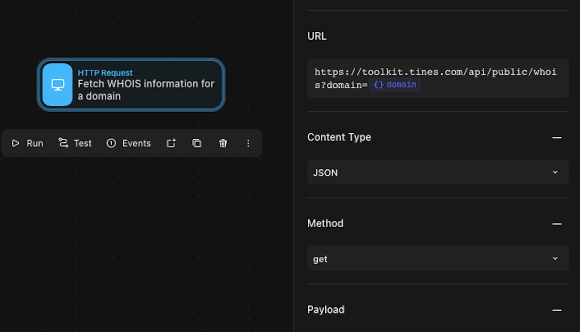Click into the URL input field
This screenshot has height=332, width=580.
(483, 85)
